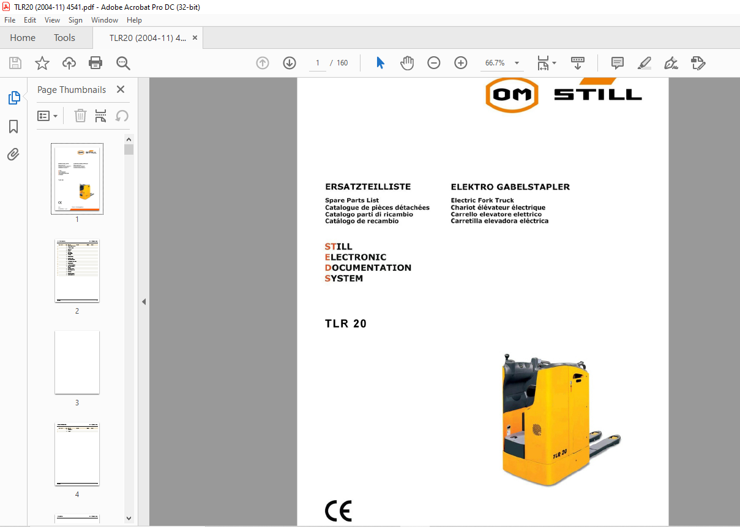Click the Electric Fork Truck text

(482, 201)
